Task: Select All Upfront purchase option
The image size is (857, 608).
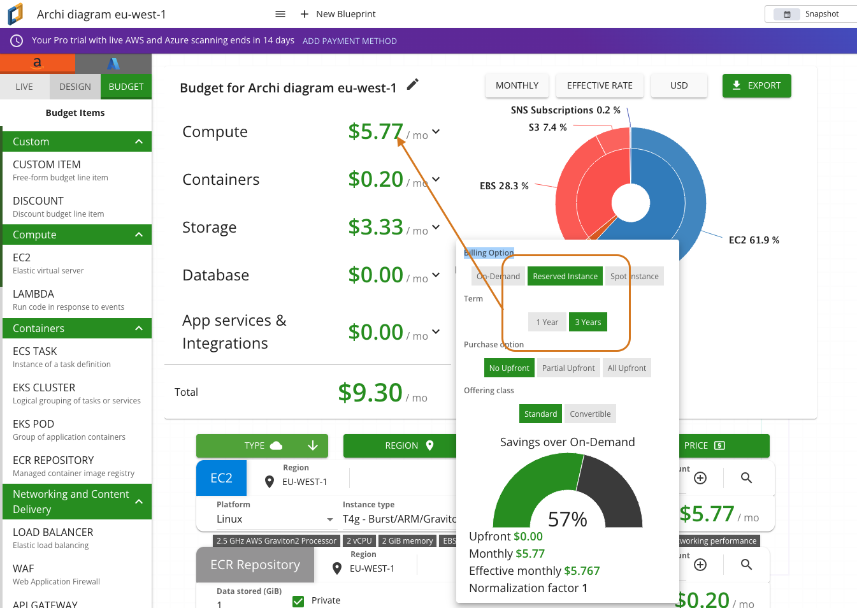Action: pos(627,368)
